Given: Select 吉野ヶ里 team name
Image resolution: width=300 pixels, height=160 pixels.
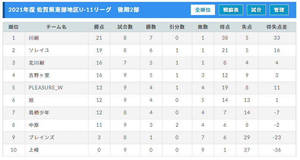Looking at the screenshot, I should pyautogui.click(x=39, y=75).
